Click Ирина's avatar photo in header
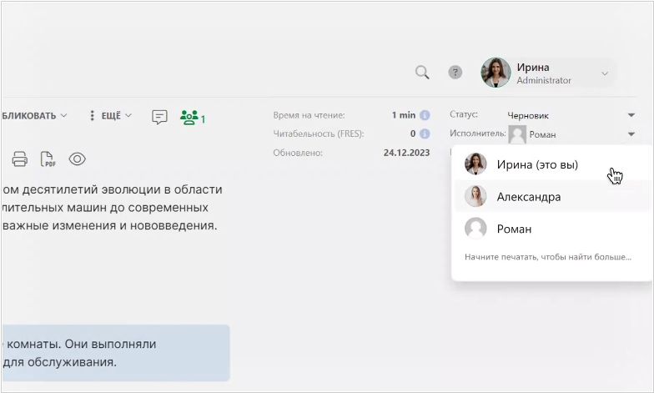The width and height of the screenshot is (654, 393). click(496, 73)
